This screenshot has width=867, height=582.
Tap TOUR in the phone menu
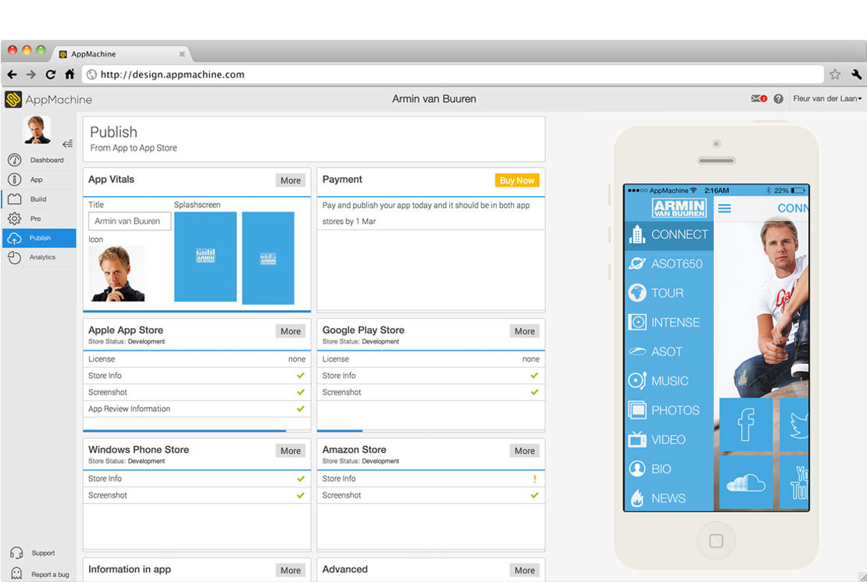pyautogui.click(x=669, y=293)
